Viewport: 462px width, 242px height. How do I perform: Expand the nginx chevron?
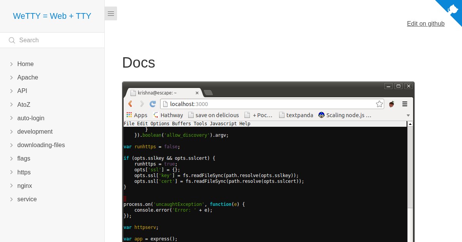(x=12, y=186)
